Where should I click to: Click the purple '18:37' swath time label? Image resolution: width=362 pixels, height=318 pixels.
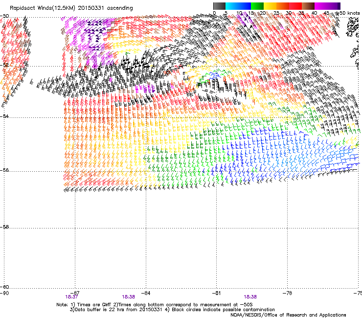pos(71,297)
